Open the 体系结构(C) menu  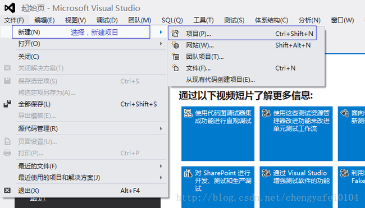(x=271, y=20)
